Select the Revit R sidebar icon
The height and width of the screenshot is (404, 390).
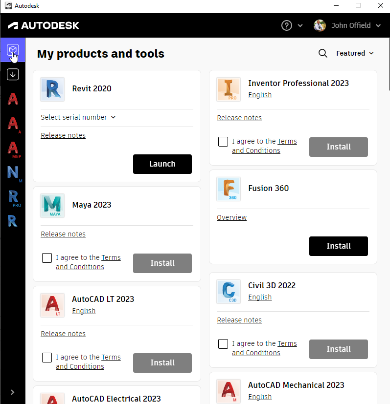pyautogui.click(x=13, y=221)
